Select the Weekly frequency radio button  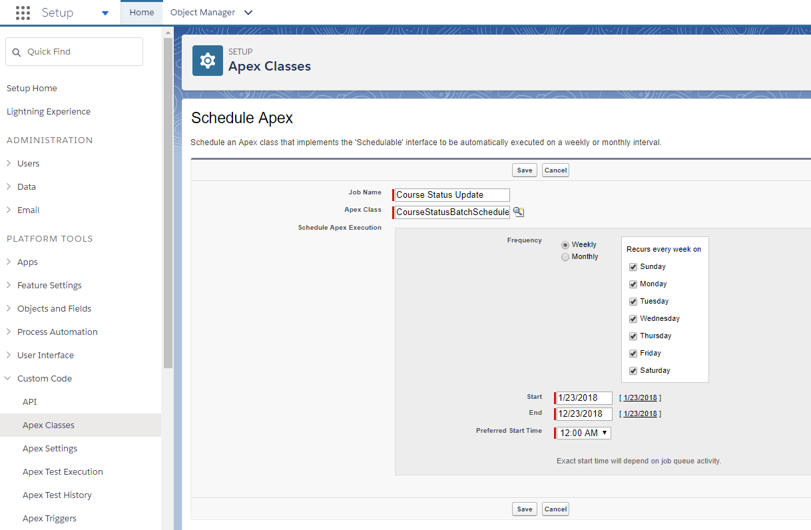pyautogui.click(x=565, y=245)
